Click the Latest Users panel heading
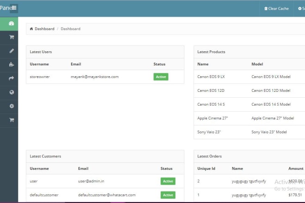305x203 pixels. click(x=41, y=52)
